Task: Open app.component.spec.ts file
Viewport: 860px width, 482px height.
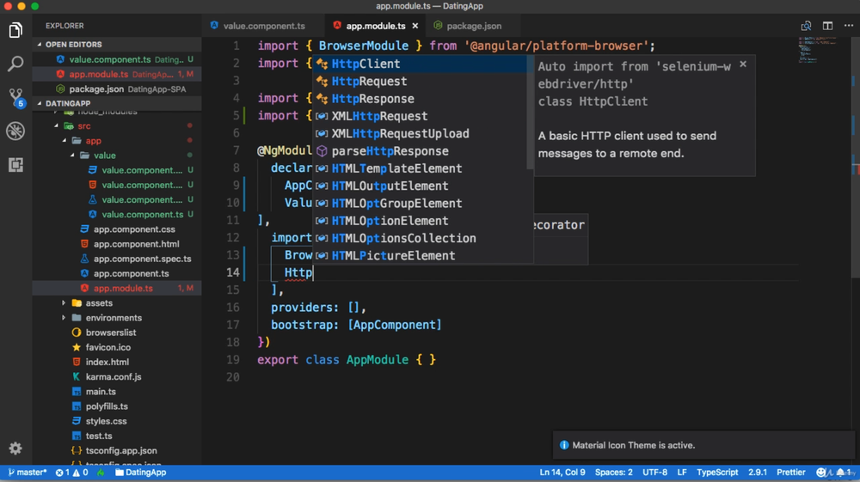Action: [117, 259]
